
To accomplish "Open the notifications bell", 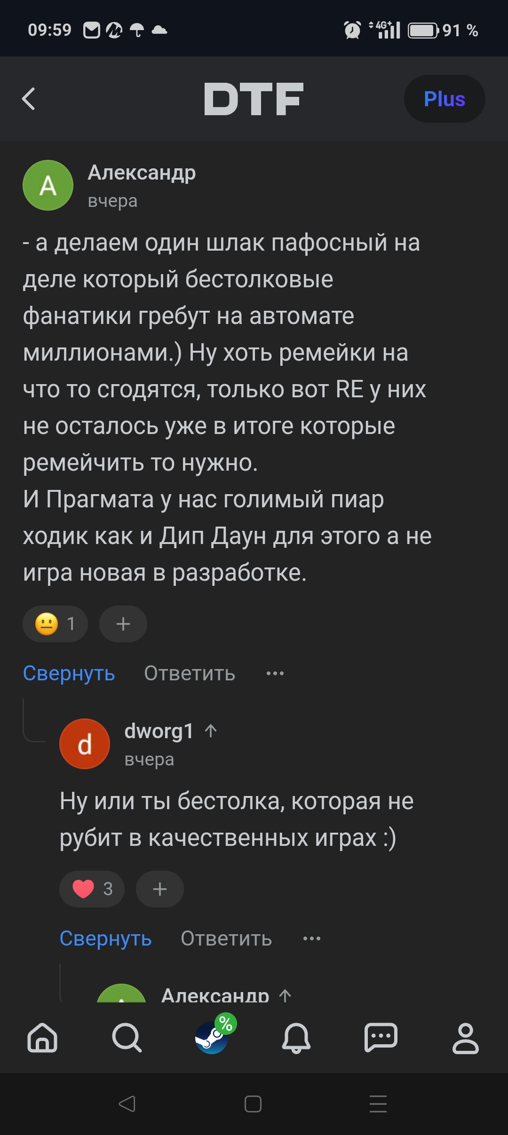I will pos(296,1037).
